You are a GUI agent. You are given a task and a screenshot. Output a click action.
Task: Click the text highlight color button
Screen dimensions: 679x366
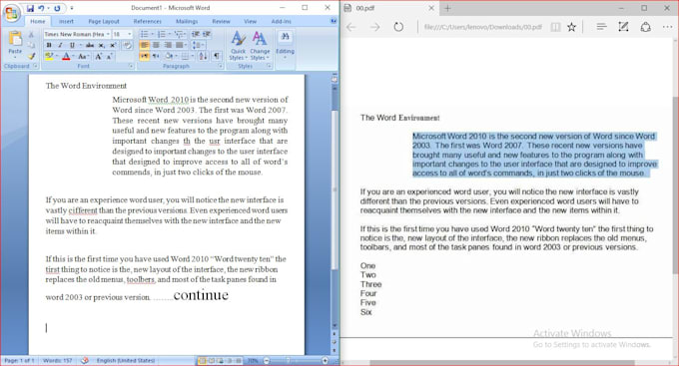point(50,56)
